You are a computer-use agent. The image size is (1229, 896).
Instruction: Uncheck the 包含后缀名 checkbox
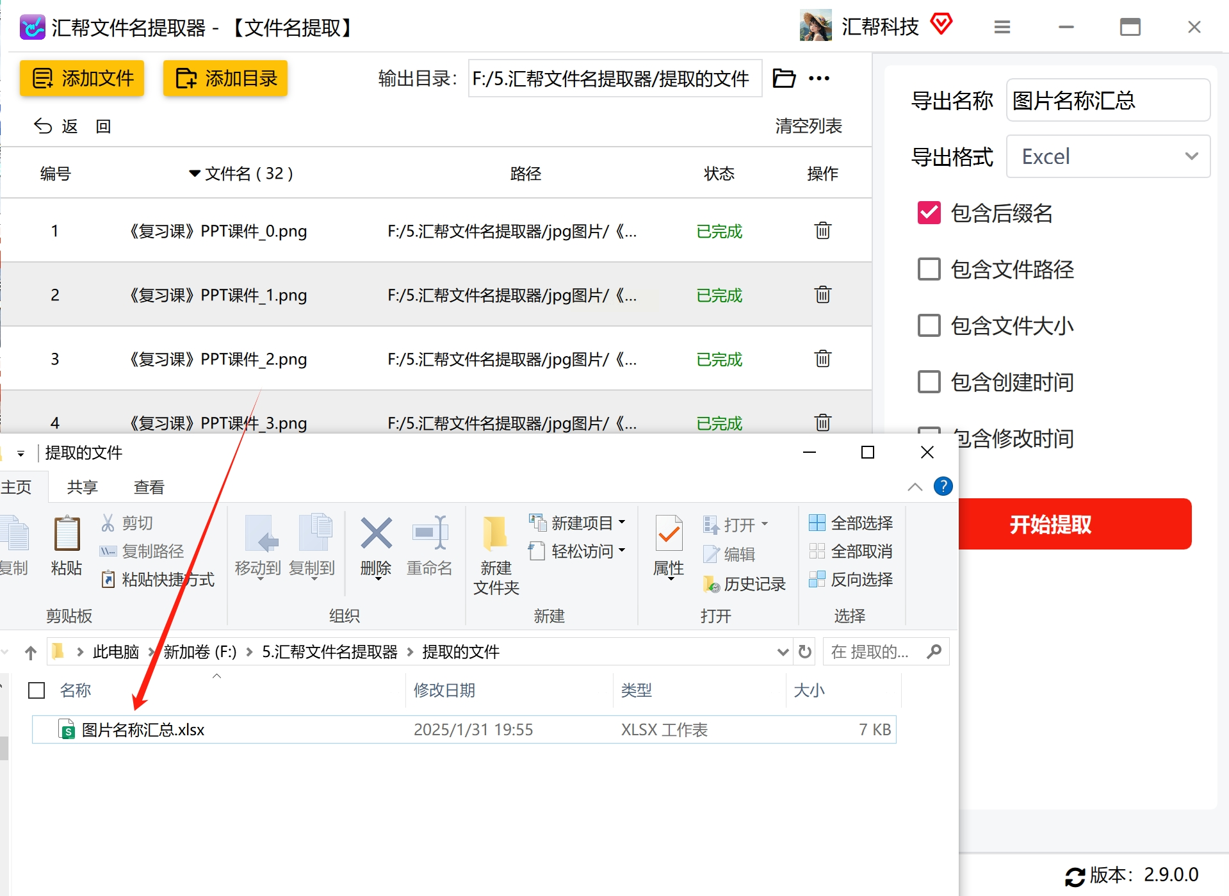pyautogui.click(x=929, y=213)
